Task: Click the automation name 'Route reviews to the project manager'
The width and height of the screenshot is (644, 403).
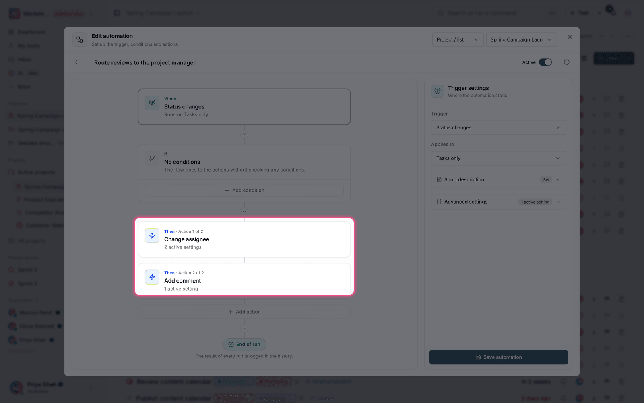Action: [x=145, y=62]
